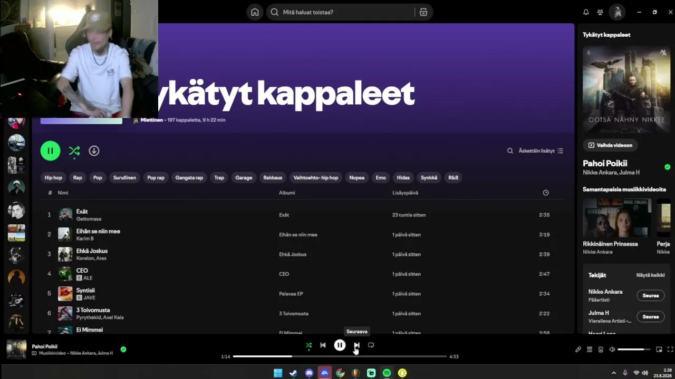Adjust the volume slider
Screen dimensions: 675x379
[x=634, y=350]
